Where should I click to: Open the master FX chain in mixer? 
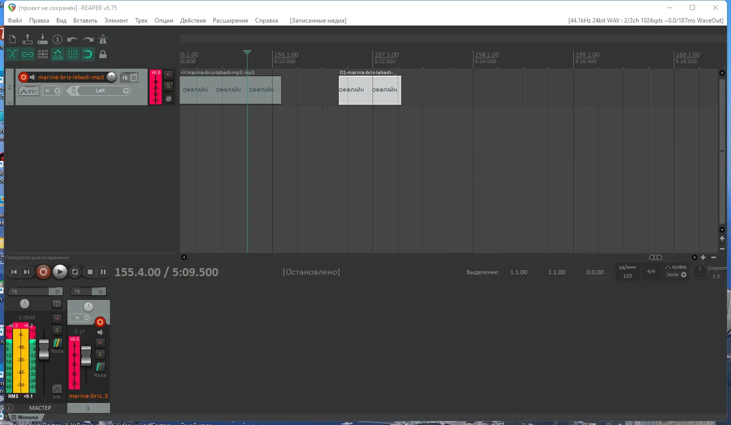coord(29,291)
